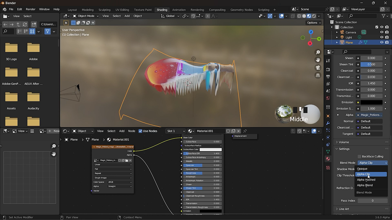Screen dimensions: 392x220
Task: Open the Slot 1 material slot dropdown
Action: coord(176,131)
